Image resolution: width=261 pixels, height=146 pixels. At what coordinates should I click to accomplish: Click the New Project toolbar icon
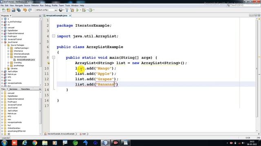point(9,10)
